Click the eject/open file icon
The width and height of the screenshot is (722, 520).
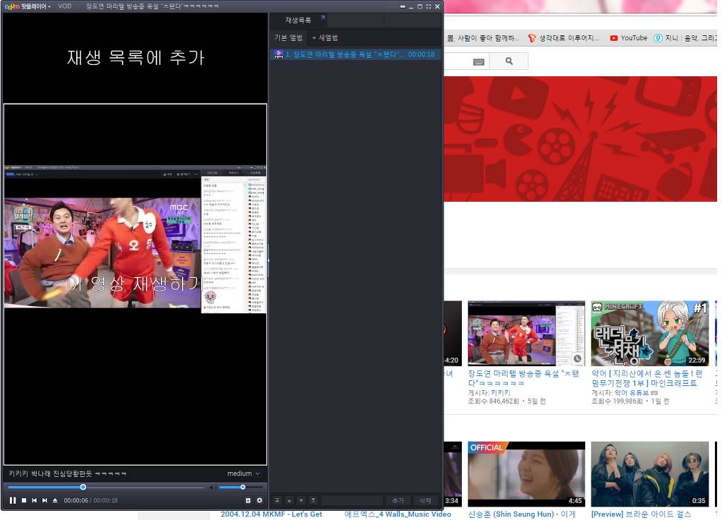(x=55, y=500)
